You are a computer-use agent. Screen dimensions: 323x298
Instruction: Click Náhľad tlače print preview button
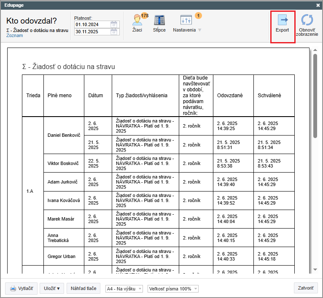(x=83, y=289)
